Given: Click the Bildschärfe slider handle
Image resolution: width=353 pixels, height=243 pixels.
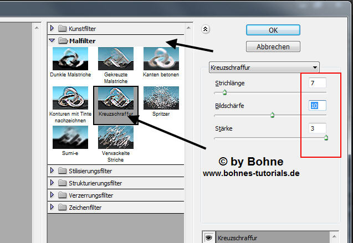Looking at the screenshot, I should point(272,115).
